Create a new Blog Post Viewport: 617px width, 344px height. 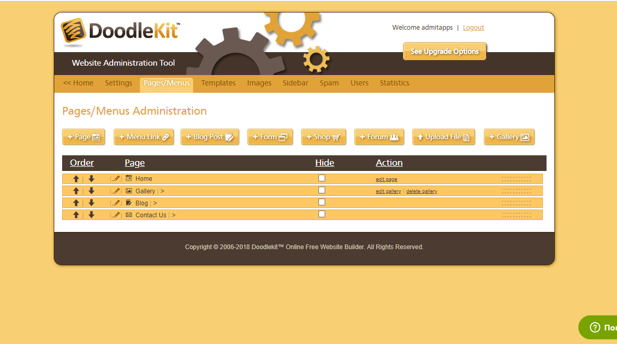[x=210, y=137]
